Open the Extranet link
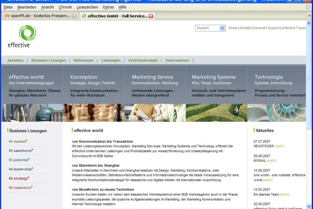Viewport: 313px width, 209px height. (259, 28)
